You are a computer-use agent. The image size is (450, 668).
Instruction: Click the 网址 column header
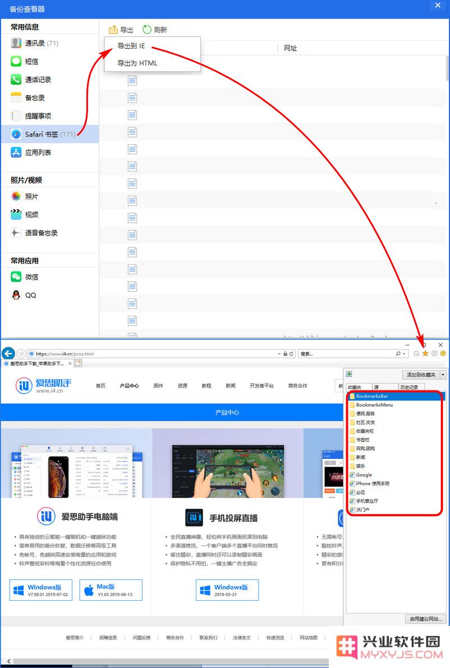tap(290, 48)
